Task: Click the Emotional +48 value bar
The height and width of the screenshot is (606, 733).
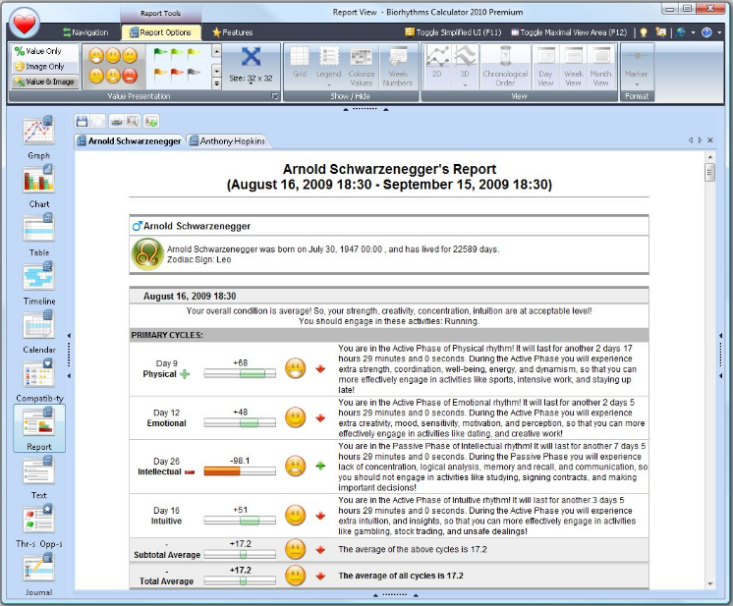Action: 240,422
